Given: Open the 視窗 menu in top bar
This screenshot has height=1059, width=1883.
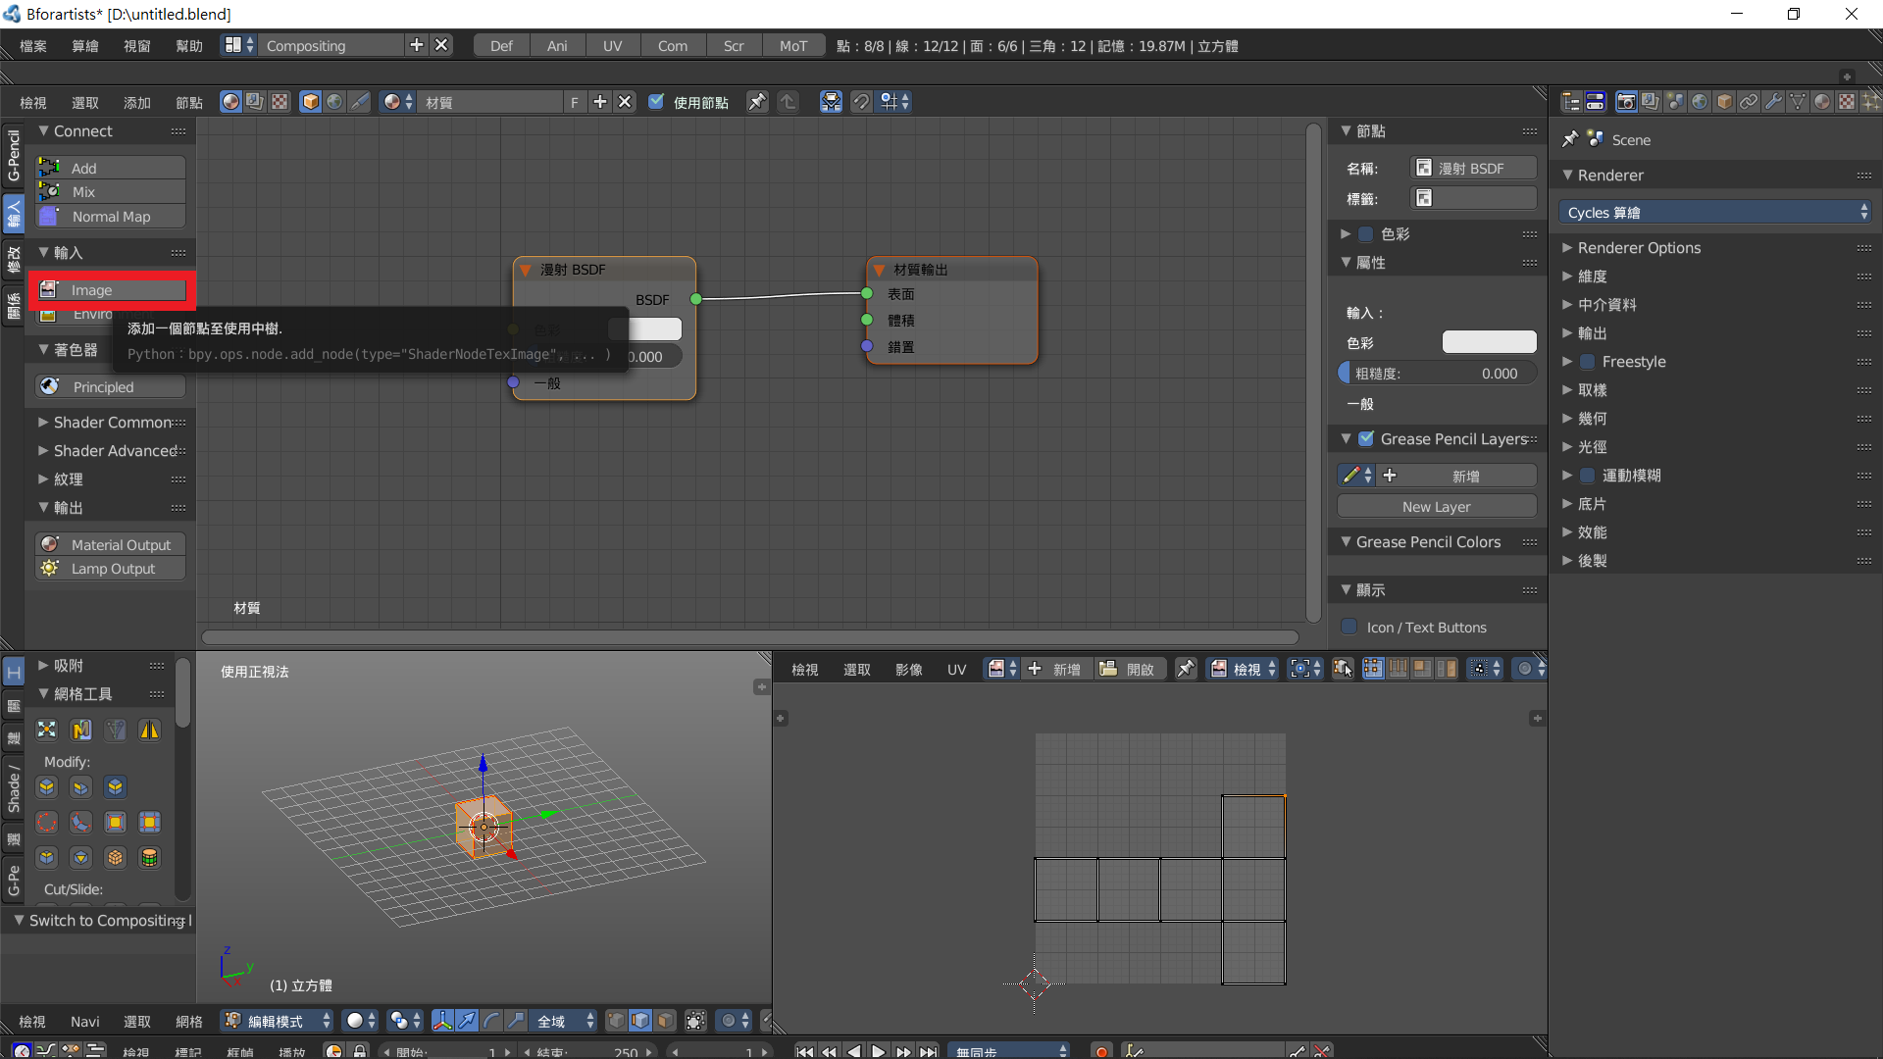Looking at the screenshot, I should click(x=137, y=46).
